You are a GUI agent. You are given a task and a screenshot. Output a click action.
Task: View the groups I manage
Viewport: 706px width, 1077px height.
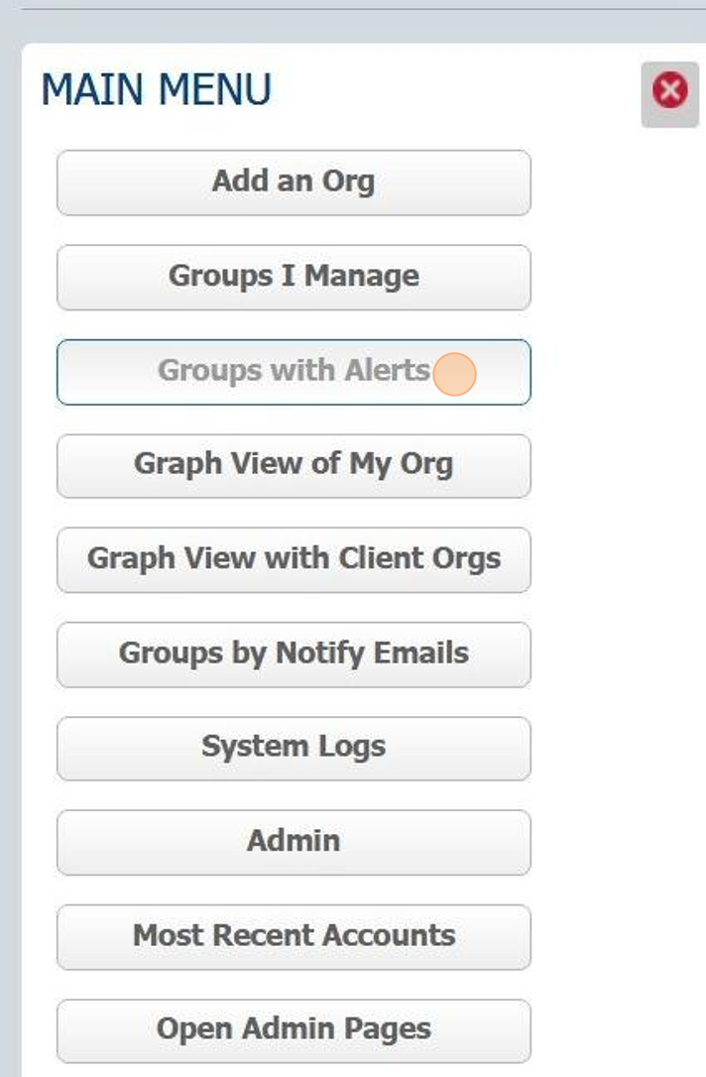point(294,277)
